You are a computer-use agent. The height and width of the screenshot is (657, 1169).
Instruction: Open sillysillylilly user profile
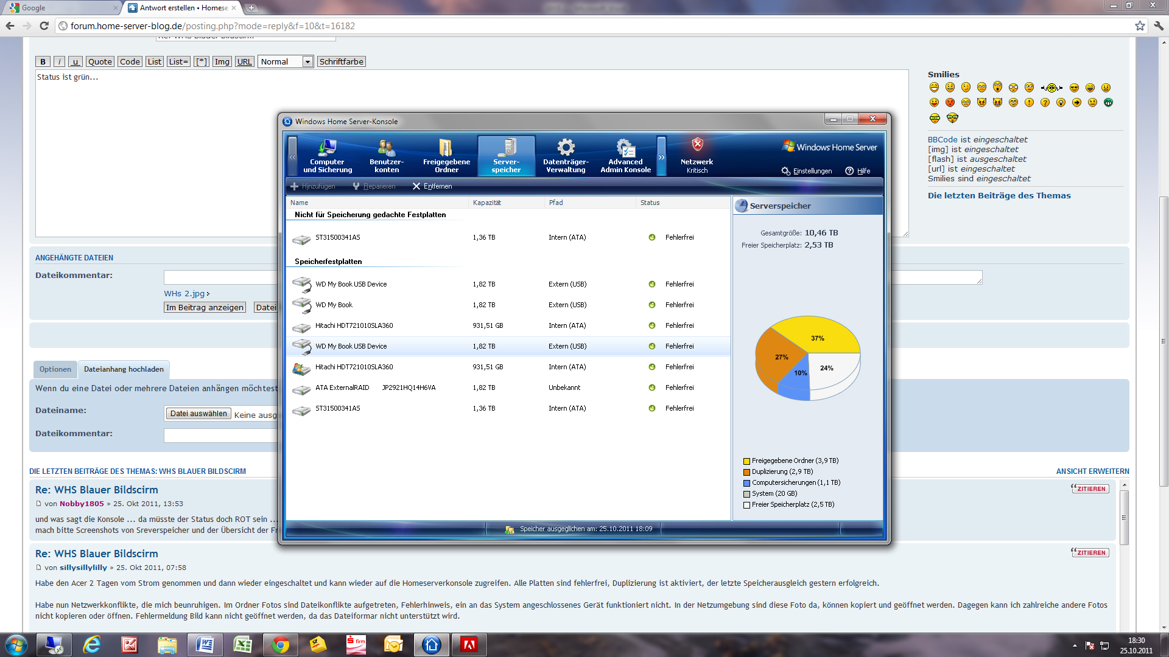click(83, 568)
